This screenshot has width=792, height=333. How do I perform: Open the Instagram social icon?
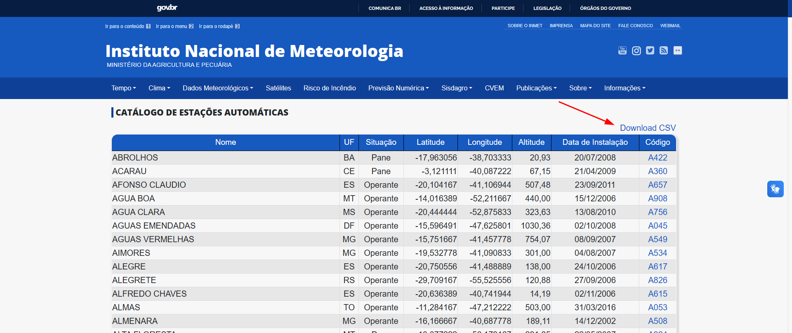[x=636, y=50]
